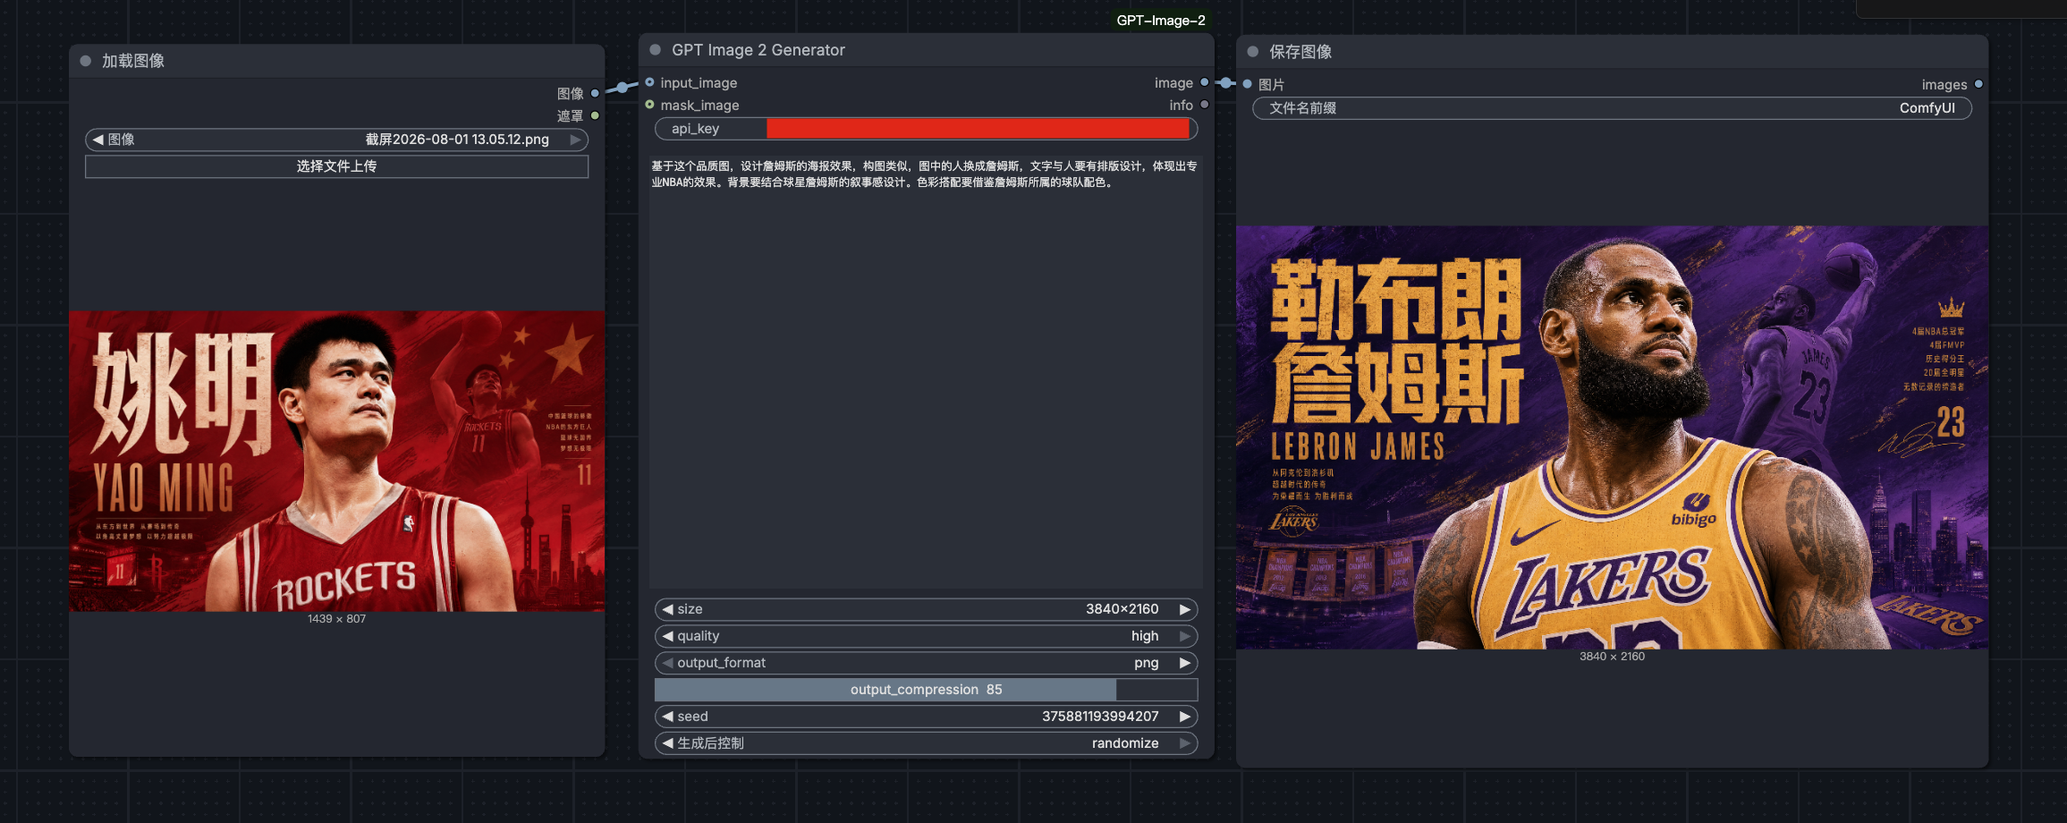Increase size option with the right arrow
2067x823 pixels.
click(x=1185, y=609)
